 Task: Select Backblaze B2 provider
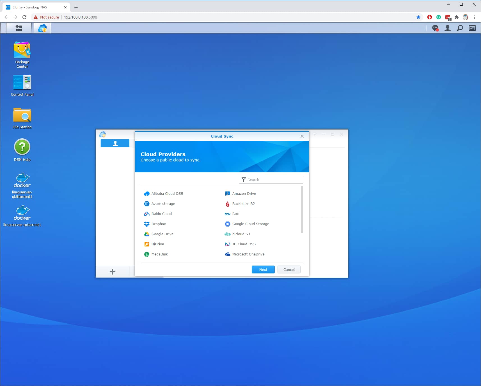pos(240,204)
